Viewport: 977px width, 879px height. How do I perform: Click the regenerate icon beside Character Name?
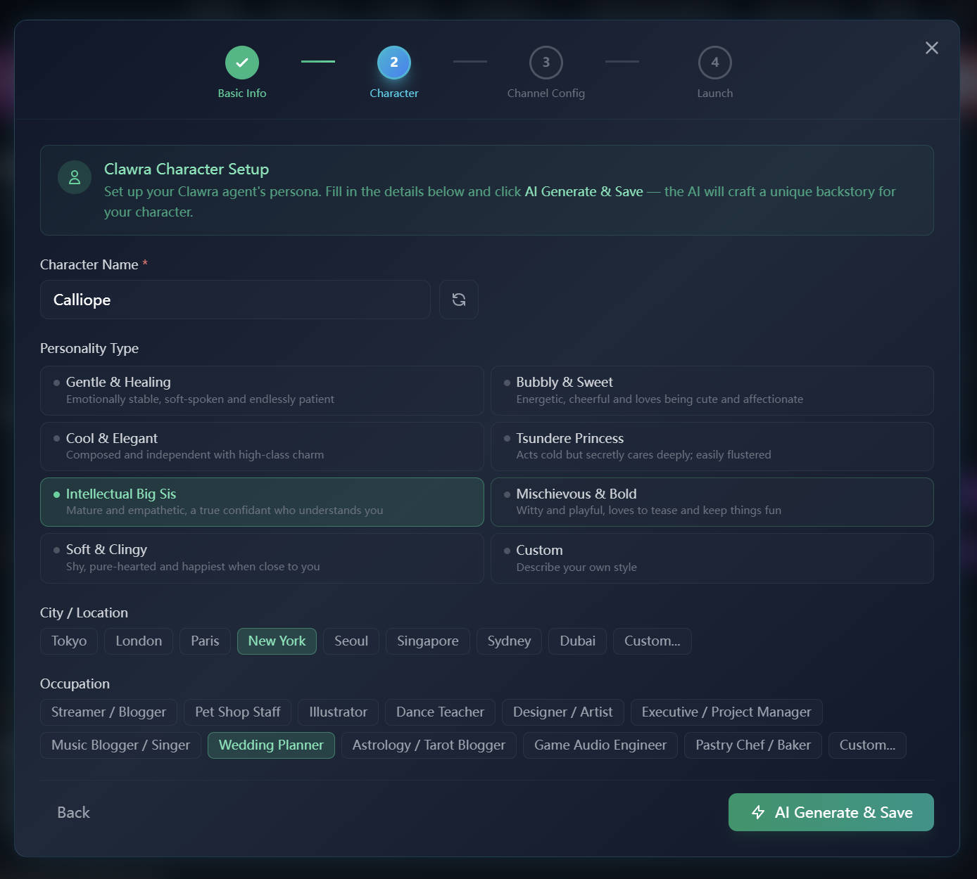458,300
